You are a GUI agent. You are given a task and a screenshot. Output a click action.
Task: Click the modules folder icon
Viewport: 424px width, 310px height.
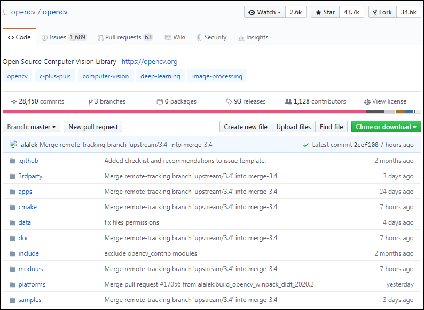tap(12, 269)
